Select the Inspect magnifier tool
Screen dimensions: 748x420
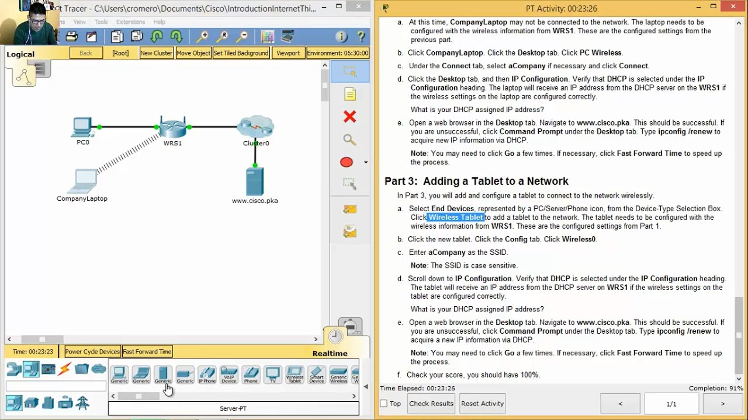coord(349,139)
